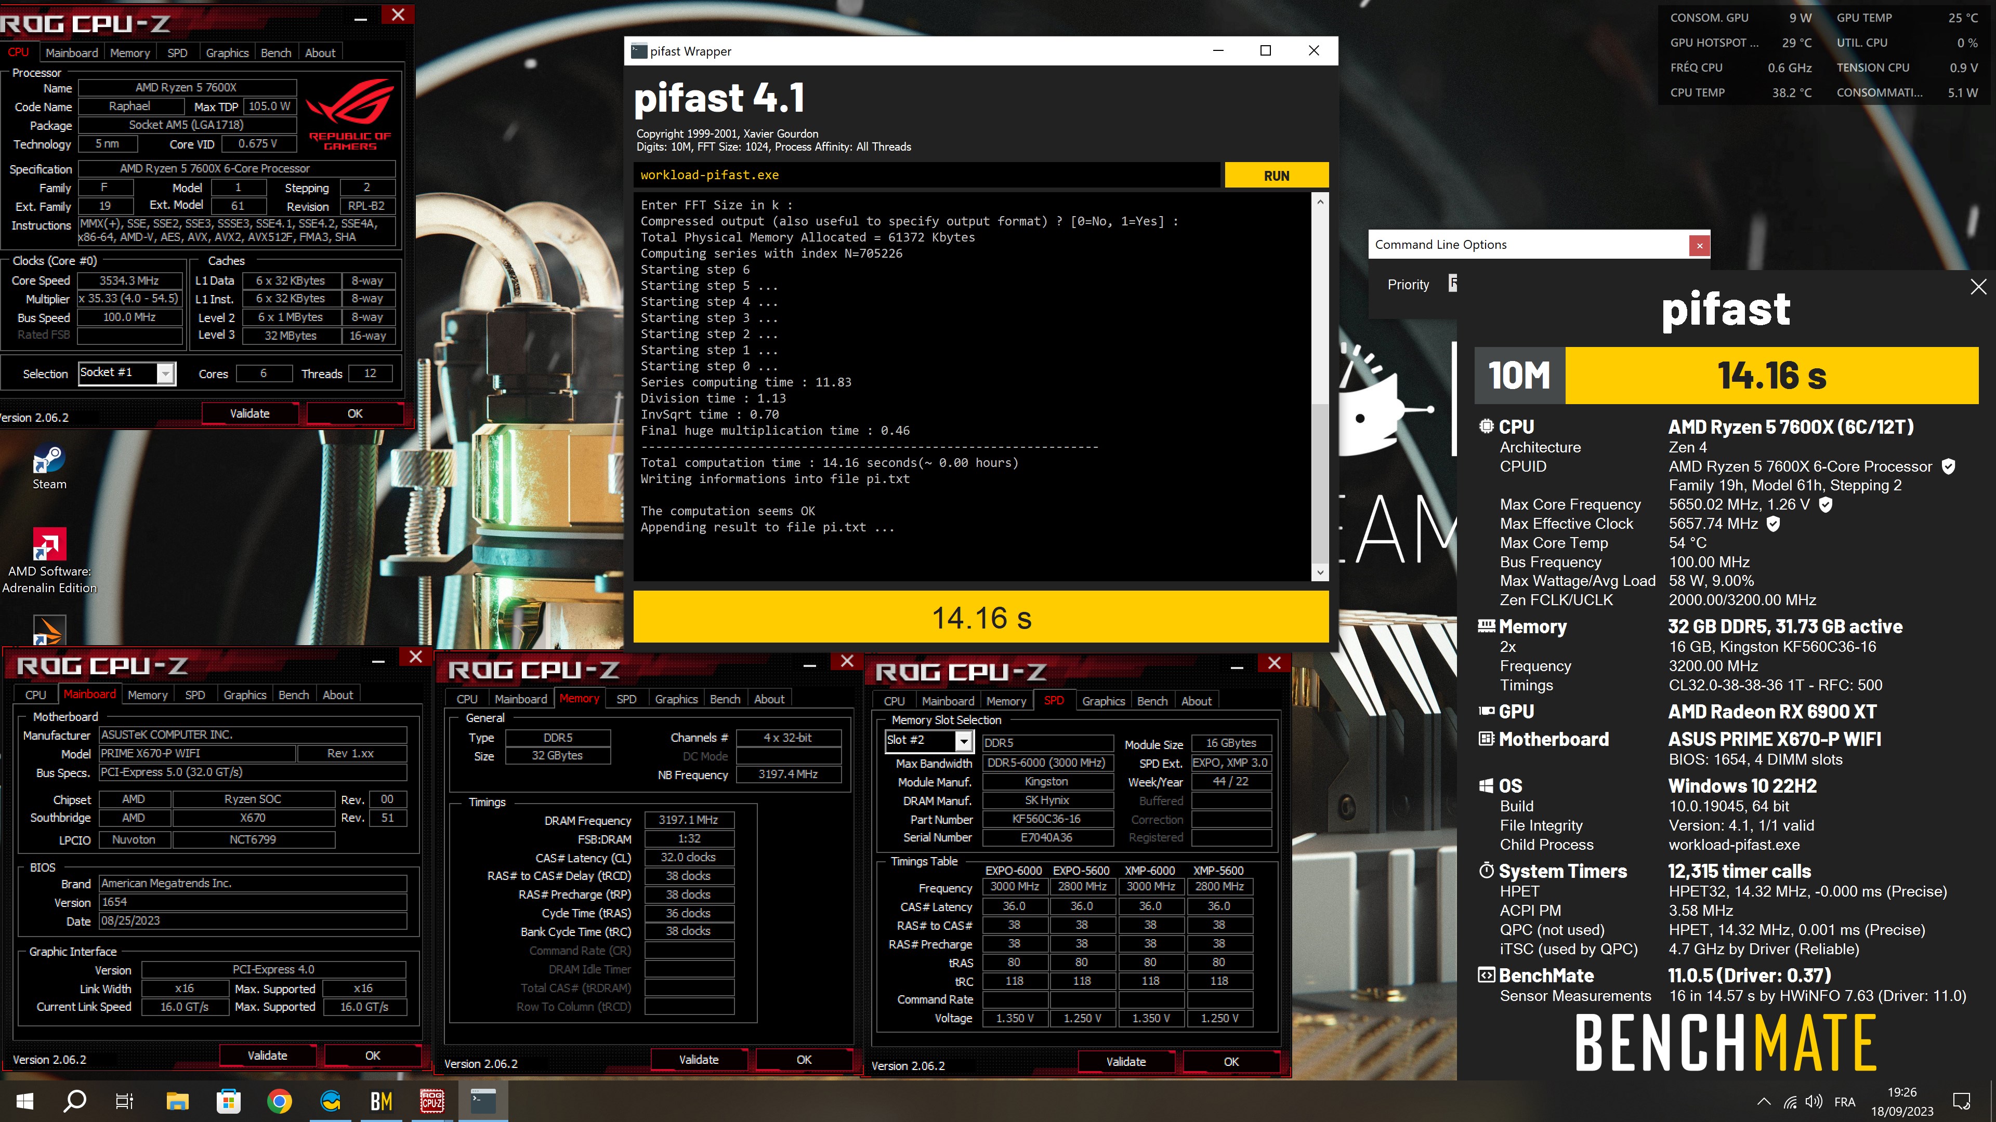Click pifast console scrollbar down arrow
This screenshot has width=1996, height=1122.
[x=1320, y=572]
